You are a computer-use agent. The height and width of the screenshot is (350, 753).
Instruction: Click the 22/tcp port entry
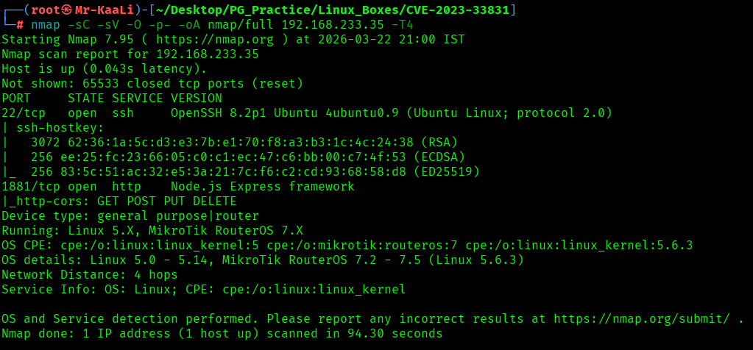(24, 113)
